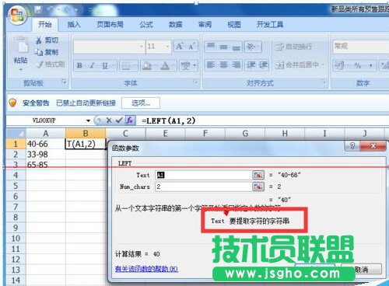This screenshot has width=389, height=286.
Task: Open the font size dropdown
Action: pyautogui.click(x=167, y=47)
